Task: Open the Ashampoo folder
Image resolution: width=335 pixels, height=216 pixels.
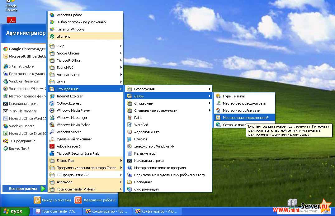Action: (x=85, y=182)
